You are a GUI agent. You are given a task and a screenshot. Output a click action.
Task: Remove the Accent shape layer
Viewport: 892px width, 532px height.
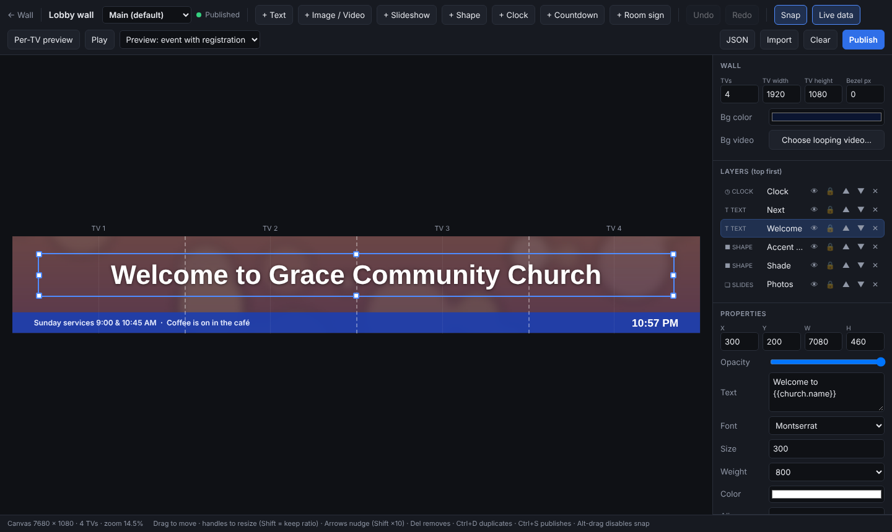tap(875, 247)
